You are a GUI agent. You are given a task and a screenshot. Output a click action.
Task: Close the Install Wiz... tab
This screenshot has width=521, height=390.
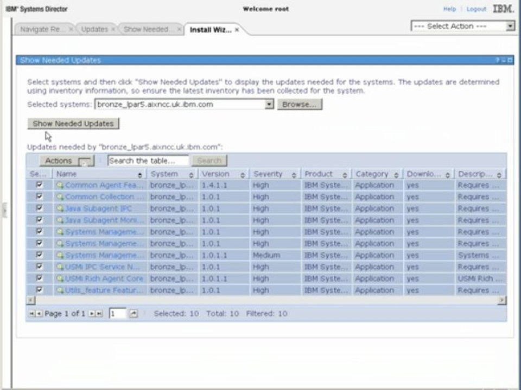point(237,30)
